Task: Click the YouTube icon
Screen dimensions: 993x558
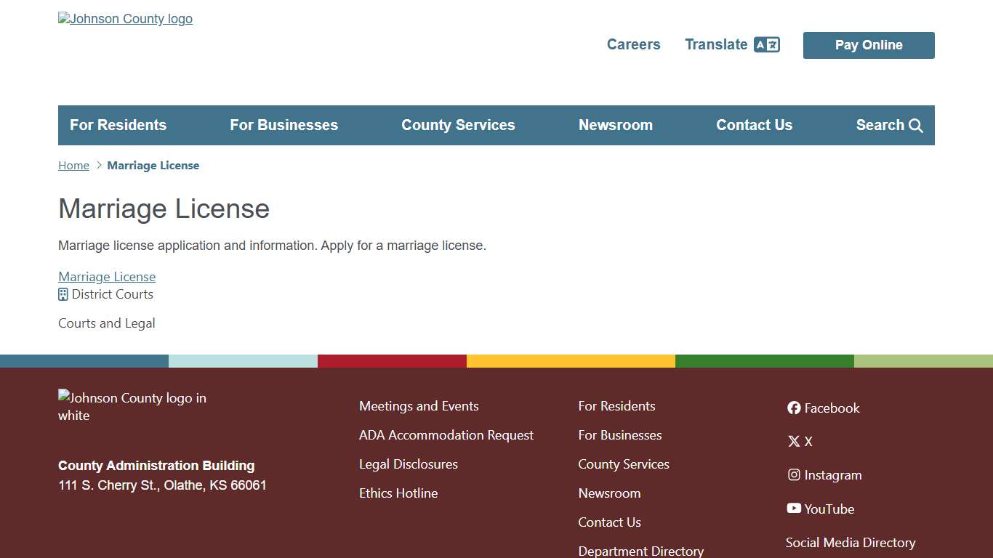Action: click(x=794, y=509)
